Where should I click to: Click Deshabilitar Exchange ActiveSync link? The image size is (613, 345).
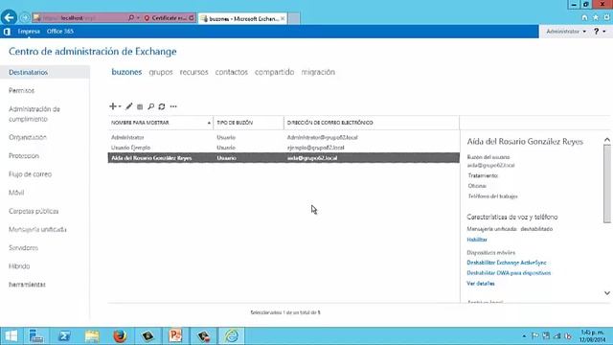tap(507, 263)
